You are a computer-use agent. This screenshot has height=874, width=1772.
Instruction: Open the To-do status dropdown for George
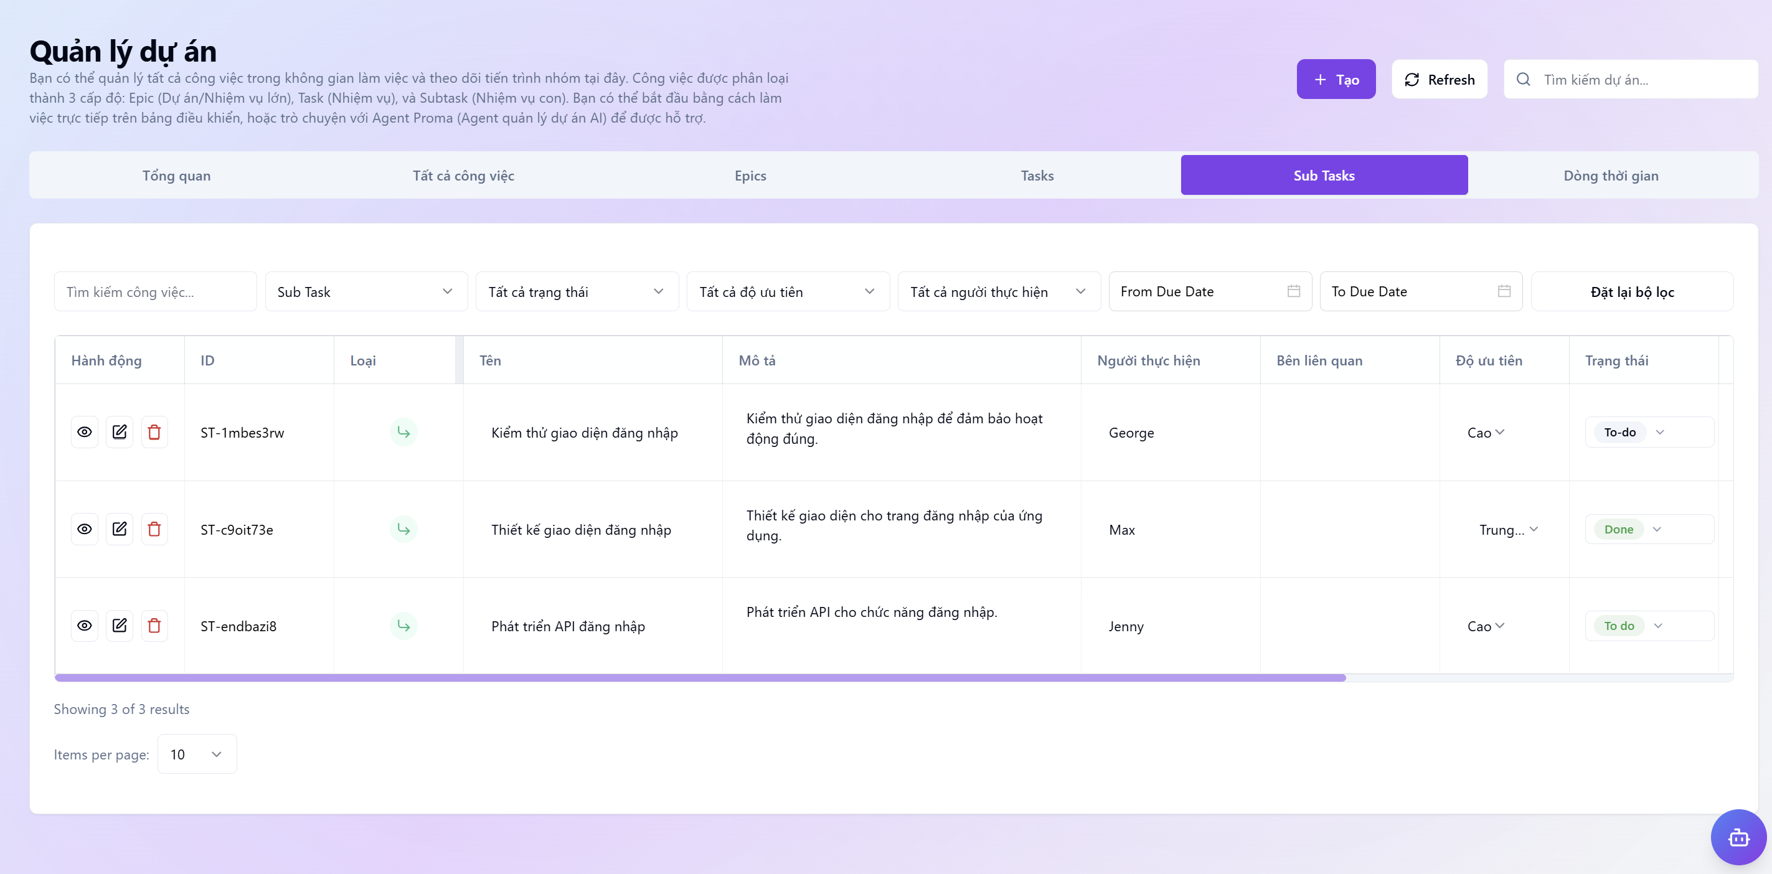tap(1649, 432)
